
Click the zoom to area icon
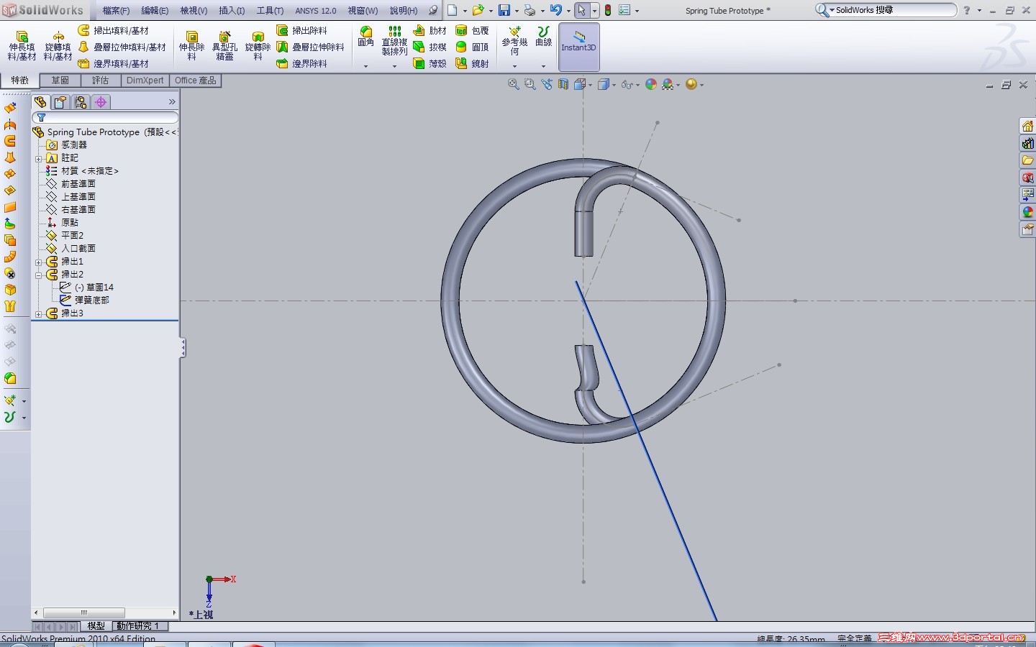(530, 84)
